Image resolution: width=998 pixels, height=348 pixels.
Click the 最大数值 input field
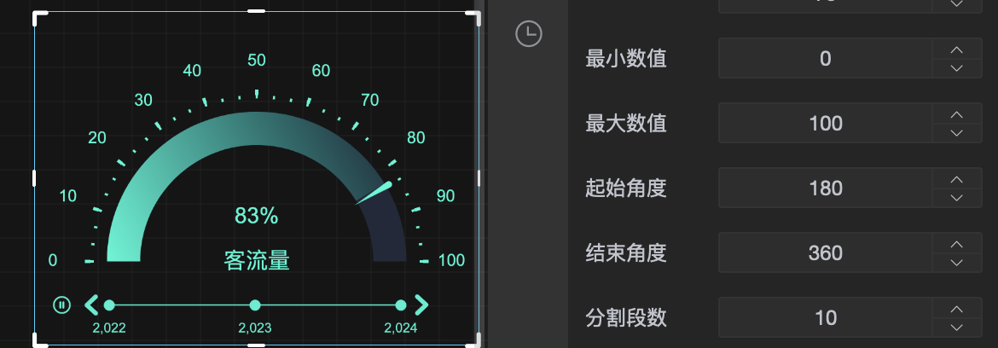click(x=826, y=124)
